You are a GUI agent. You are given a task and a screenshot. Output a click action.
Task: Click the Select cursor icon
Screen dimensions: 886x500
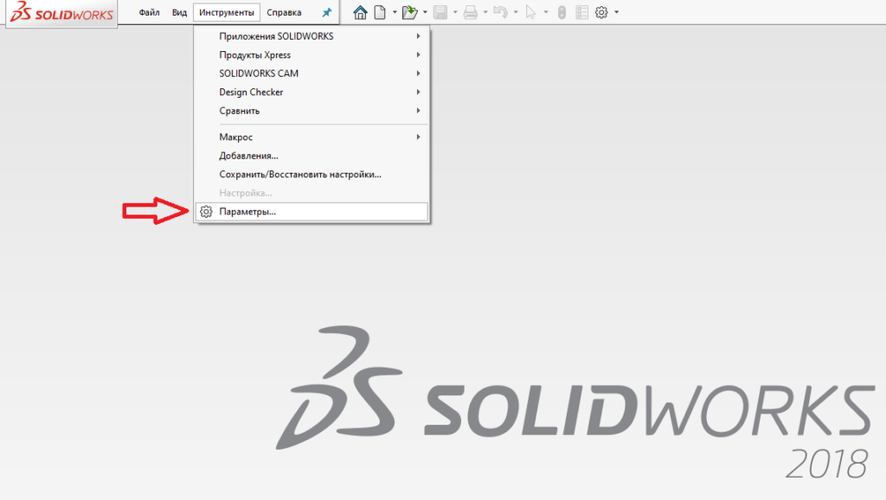coord(530,12)
